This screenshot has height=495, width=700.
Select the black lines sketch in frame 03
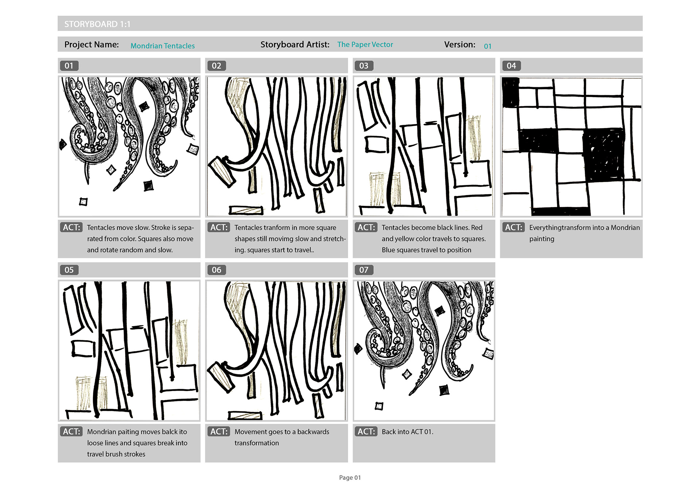[424, 146]
